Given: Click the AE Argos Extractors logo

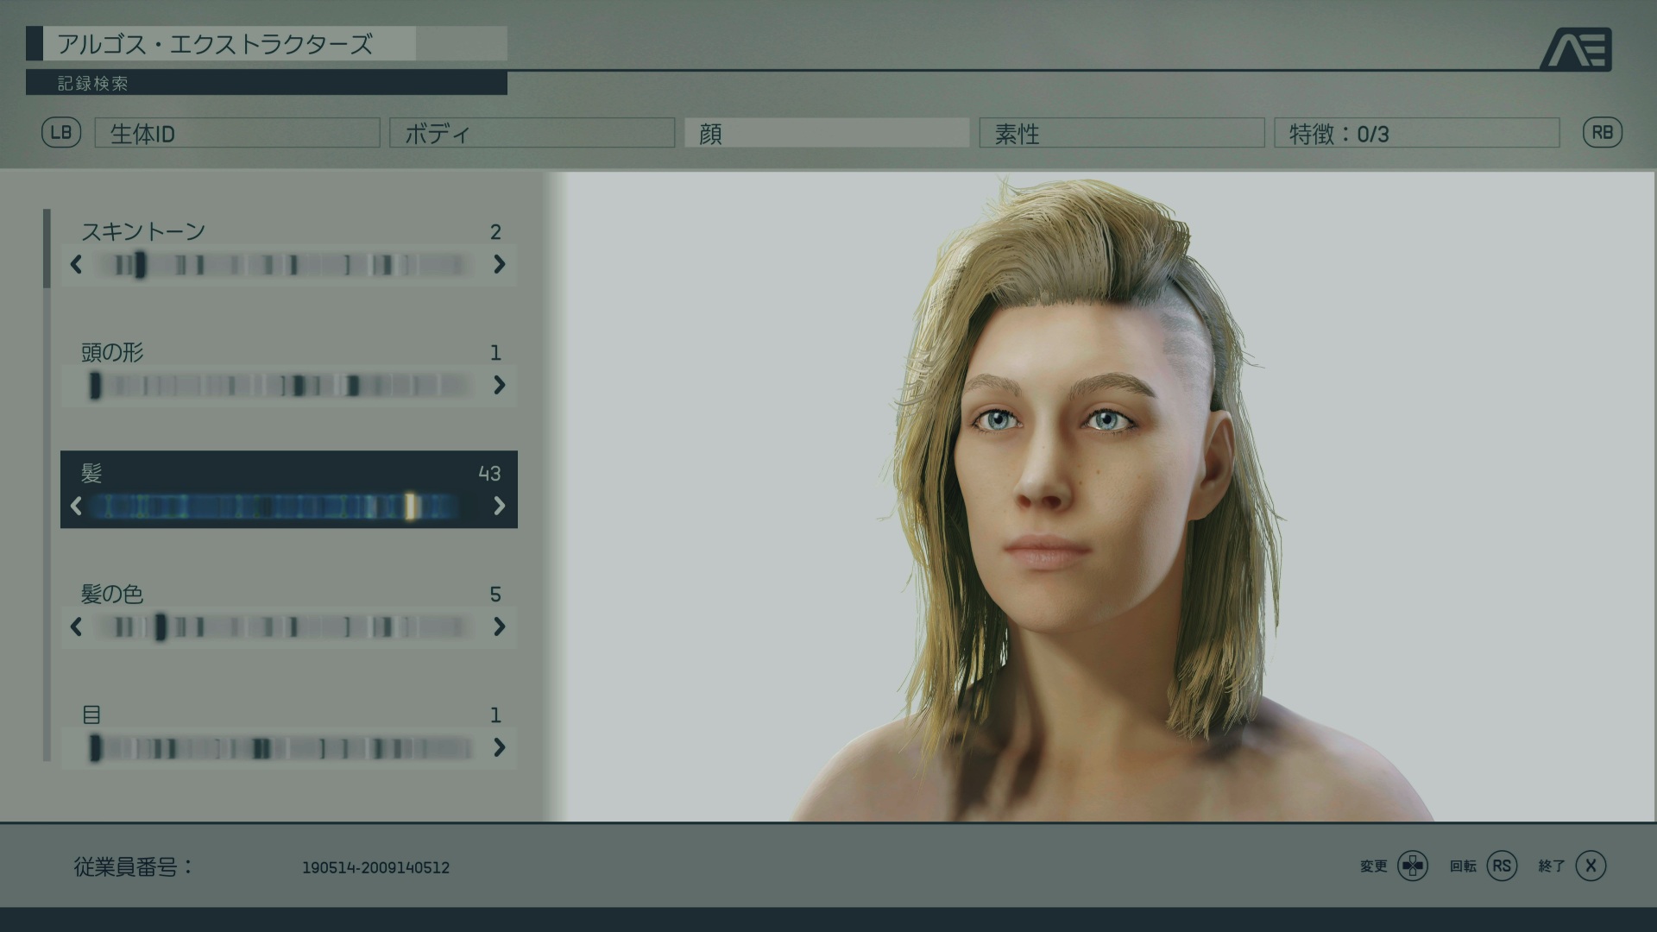Looking at the screenshot, I should tap(1576, 50).
